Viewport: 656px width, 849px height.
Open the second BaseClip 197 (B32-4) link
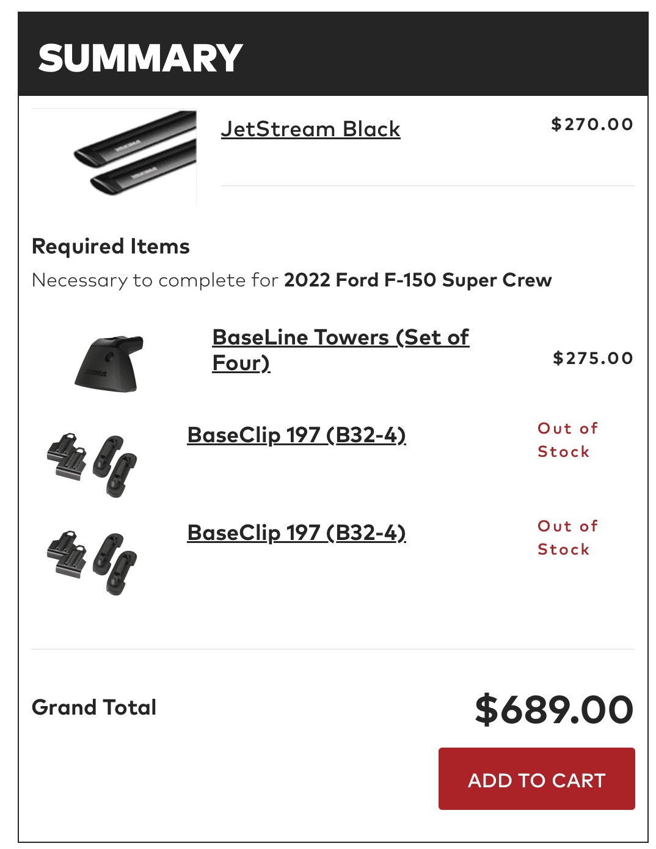(296, 533)
